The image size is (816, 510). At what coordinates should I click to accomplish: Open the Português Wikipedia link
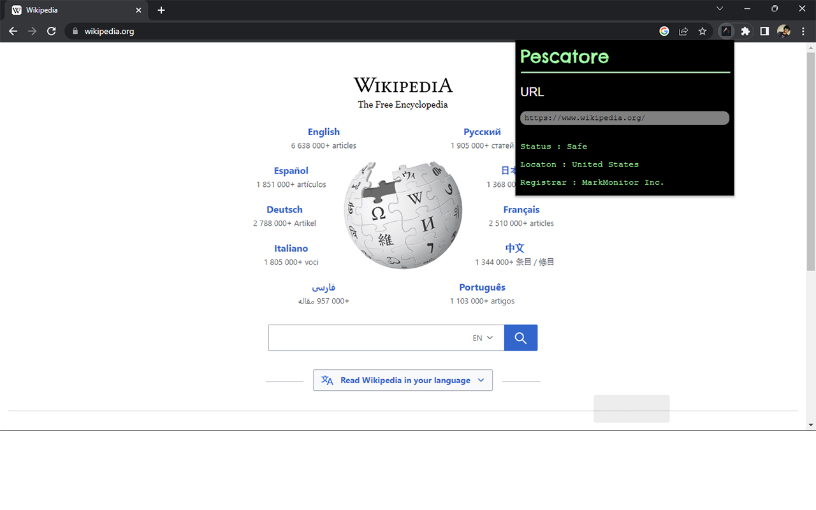point(482,288)
